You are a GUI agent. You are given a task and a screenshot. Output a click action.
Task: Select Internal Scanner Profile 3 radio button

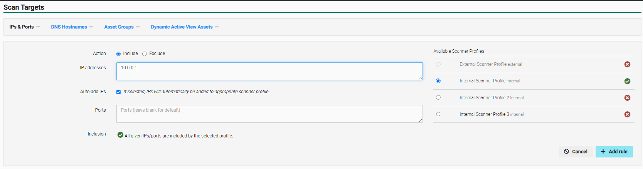(x=438, y=114)
